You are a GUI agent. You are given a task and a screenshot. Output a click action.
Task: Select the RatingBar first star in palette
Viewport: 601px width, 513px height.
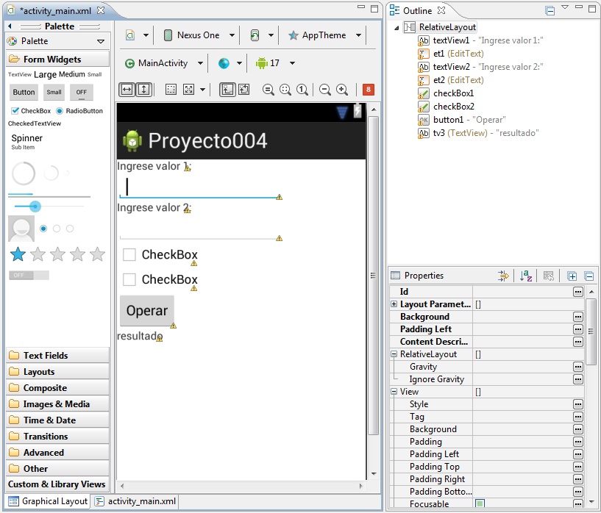[18, 254]
